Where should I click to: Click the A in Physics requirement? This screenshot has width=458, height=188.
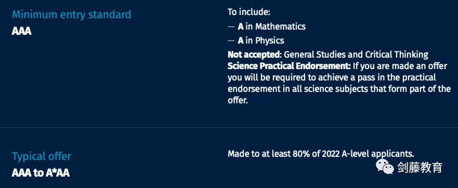point(261,41)
